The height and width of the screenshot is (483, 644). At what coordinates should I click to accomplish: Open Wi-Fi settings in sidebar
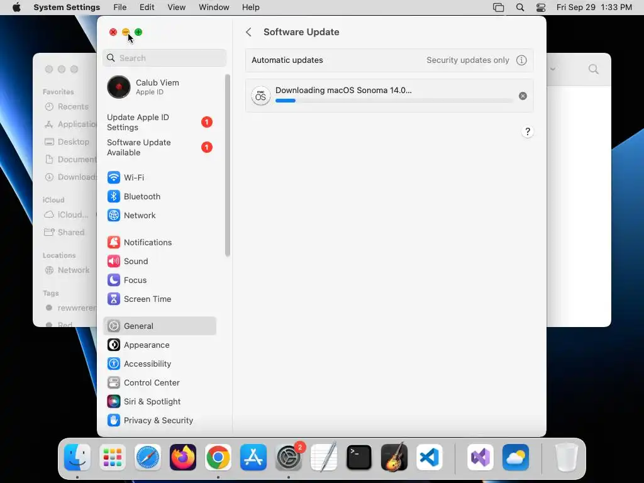(159, 177)
